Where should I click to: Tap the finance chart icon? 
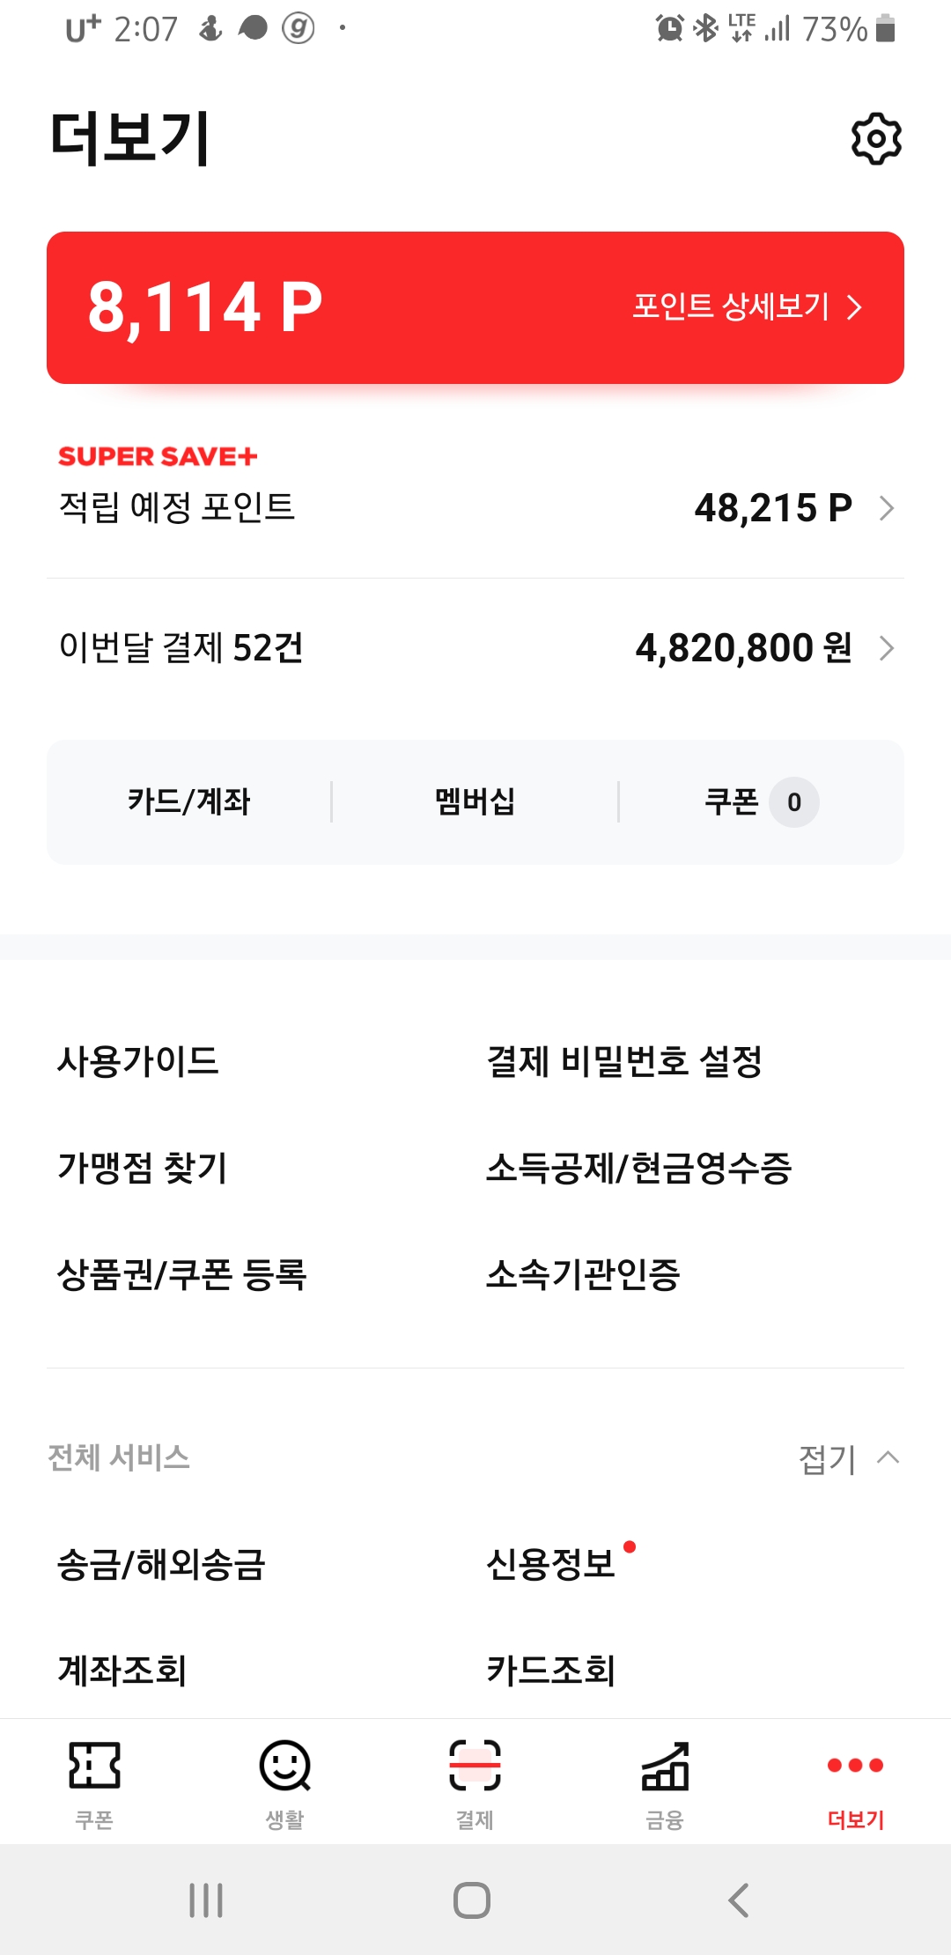pyautogui.click(x=665, y=1766)
